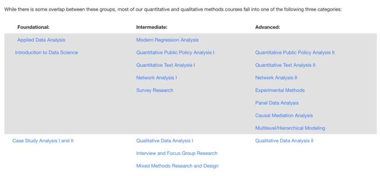This screenshot has width=380, height=176.
Task: Go to Network Analysis I course
Action: click(x=157, y=78)
